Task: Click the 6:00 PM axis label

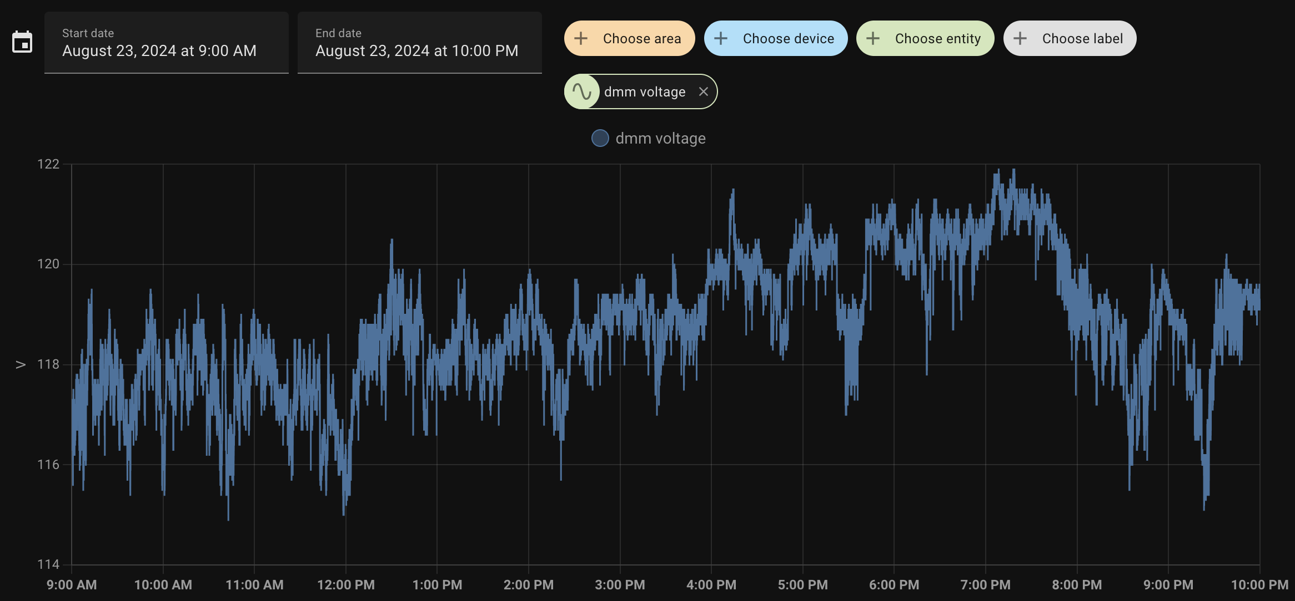Action: coord(894,585)
